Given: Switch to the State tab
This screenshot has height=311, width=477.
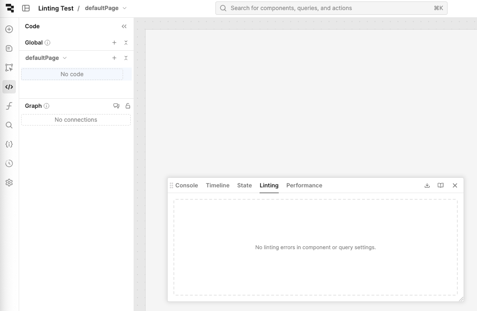Looking at the screenshot, I should tap(245, 185).
